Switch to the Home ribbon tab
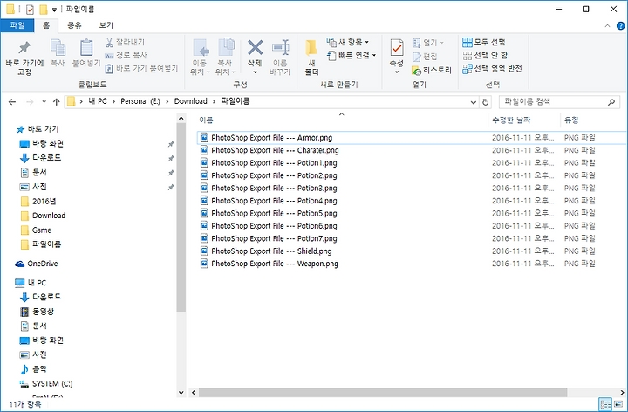Screen dimensions: 628x412 tap(46, 25)
